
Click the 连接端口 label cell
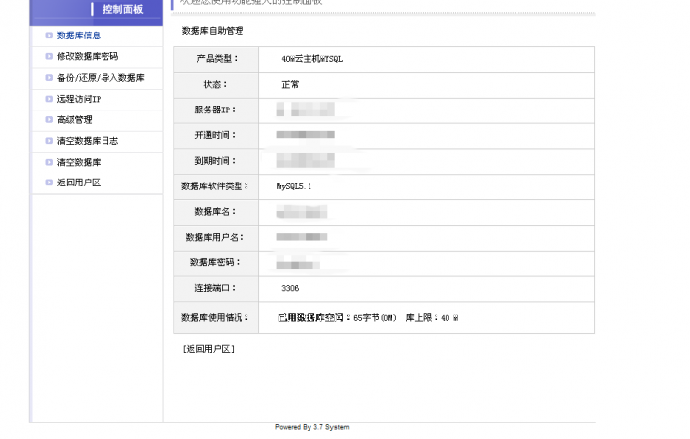click(x=217, y=289)
